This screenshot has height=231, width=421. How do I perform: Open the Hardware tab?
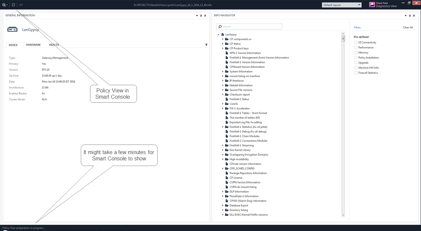[x=33, y=45]
